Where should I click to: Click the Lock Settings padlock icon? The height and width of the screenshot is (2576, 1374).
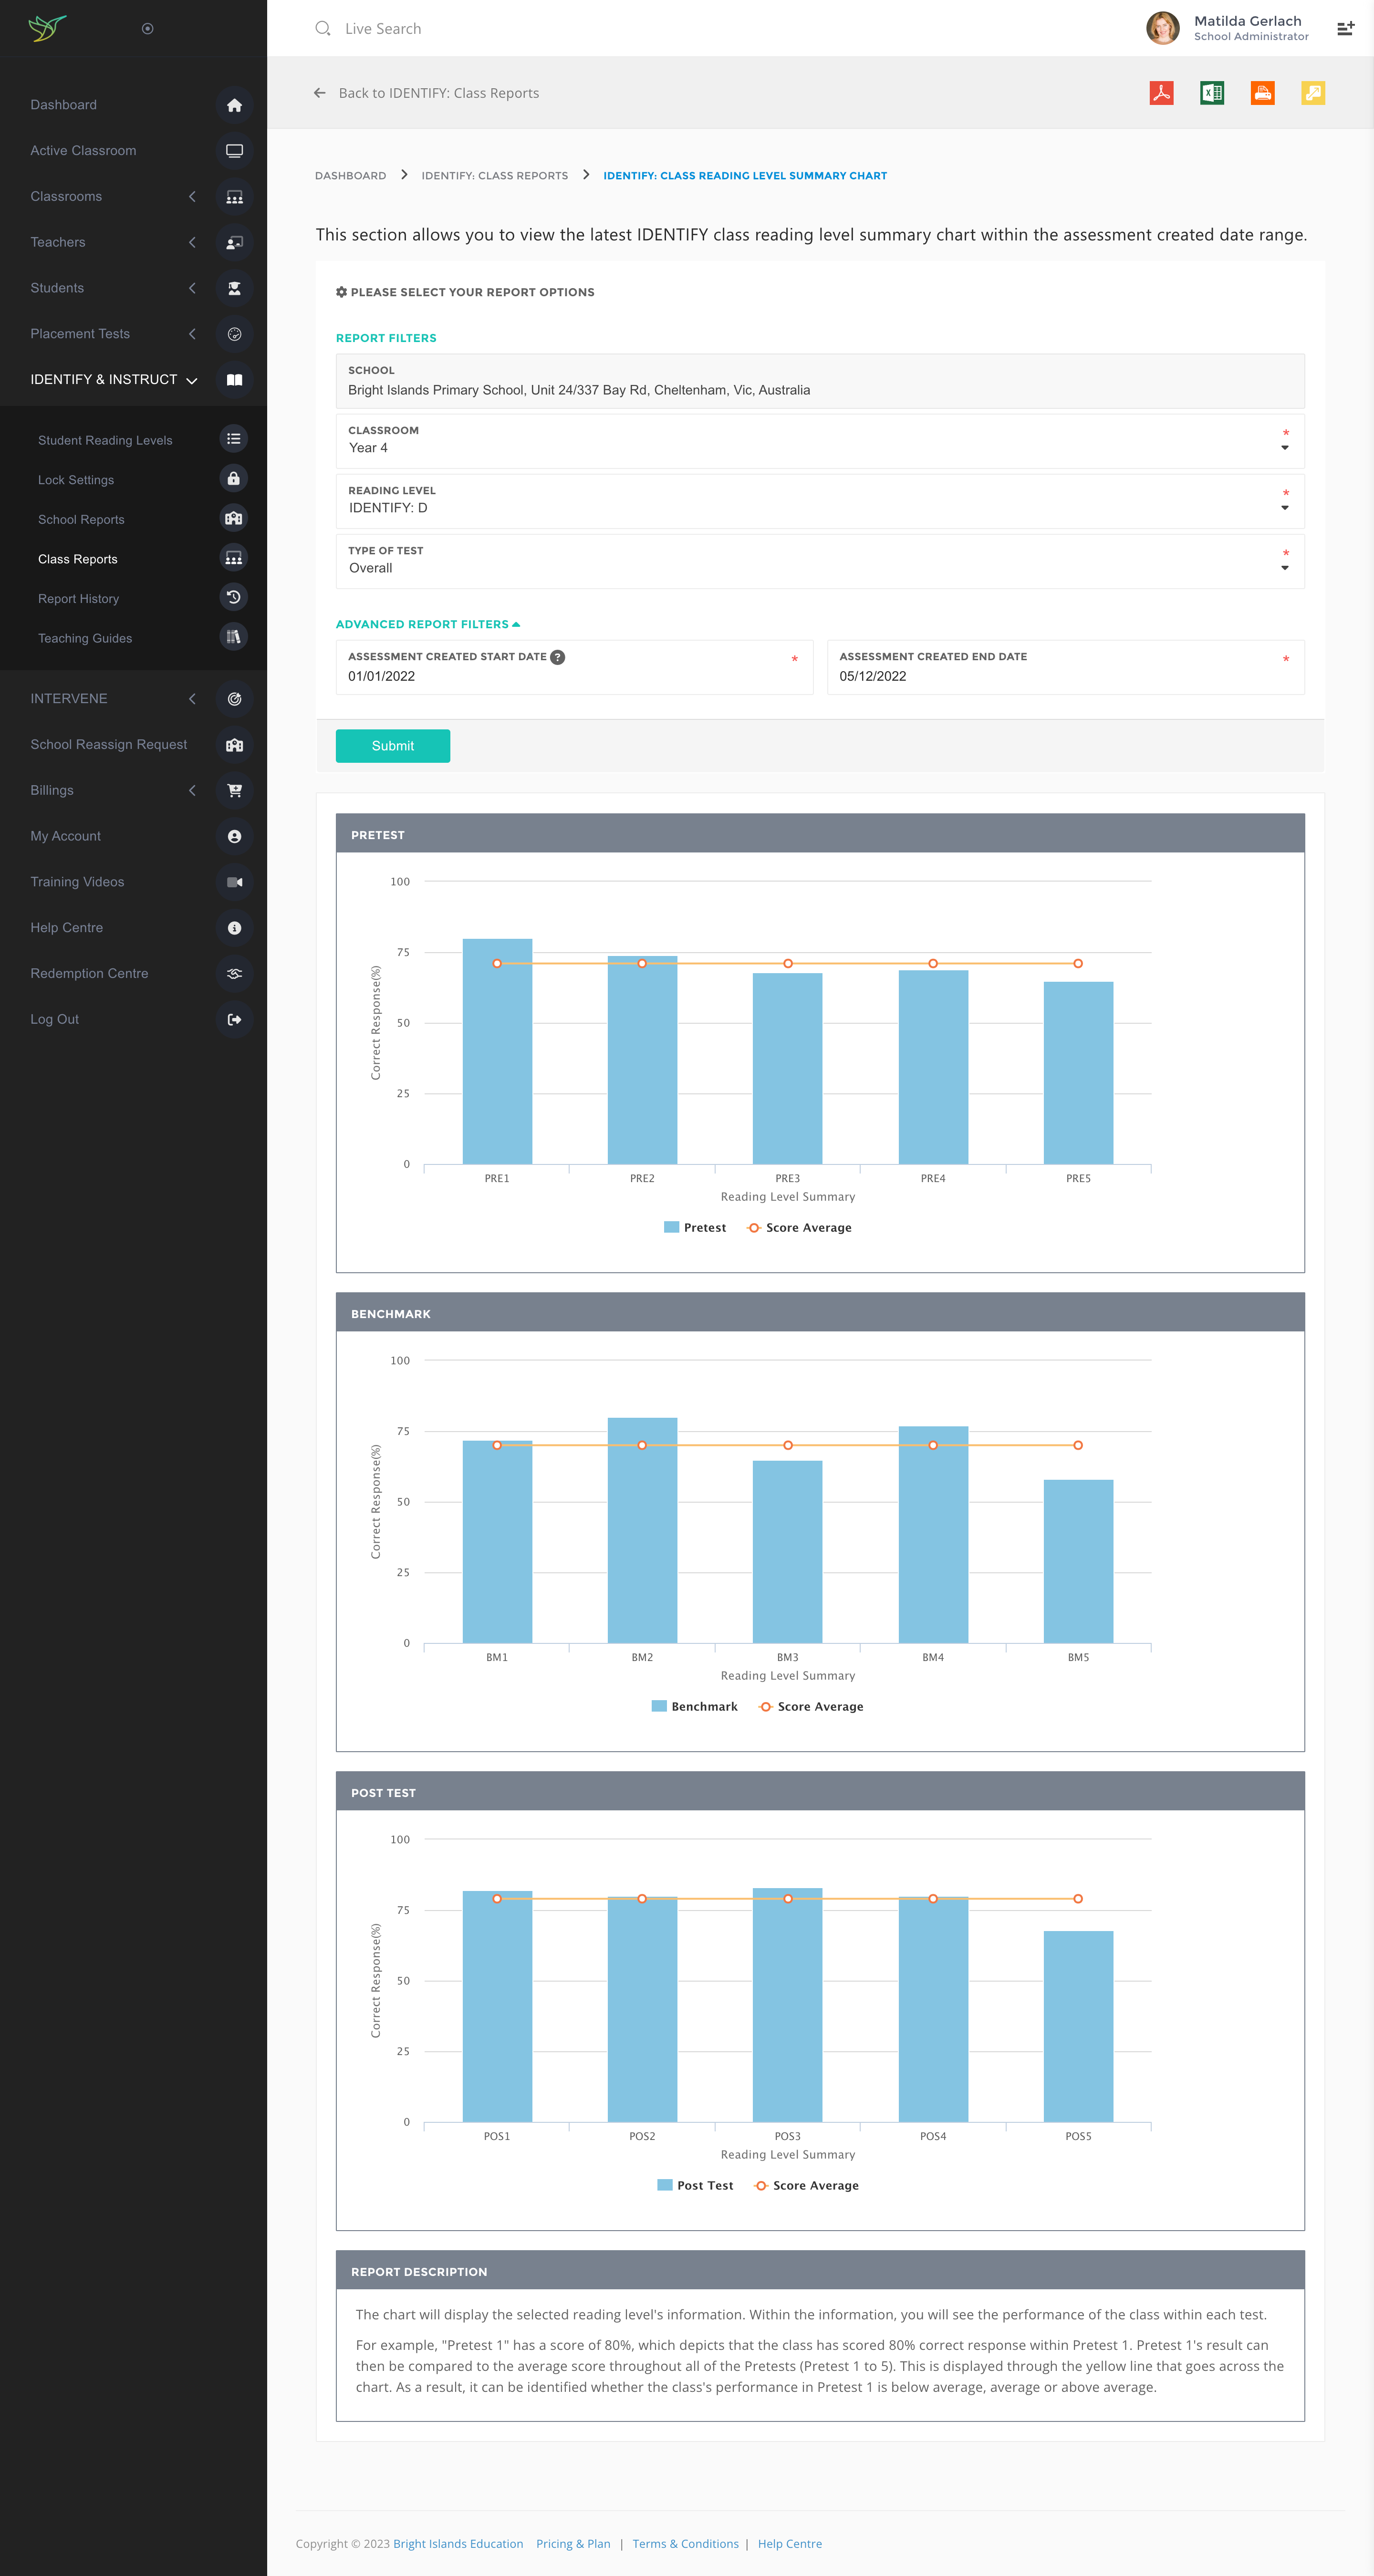pyautogui.click(x=233, y=479)
